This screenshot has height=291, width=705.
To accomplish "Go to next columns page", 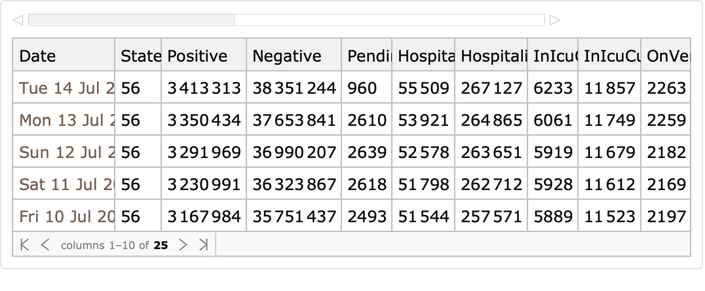I will point(183,245).
